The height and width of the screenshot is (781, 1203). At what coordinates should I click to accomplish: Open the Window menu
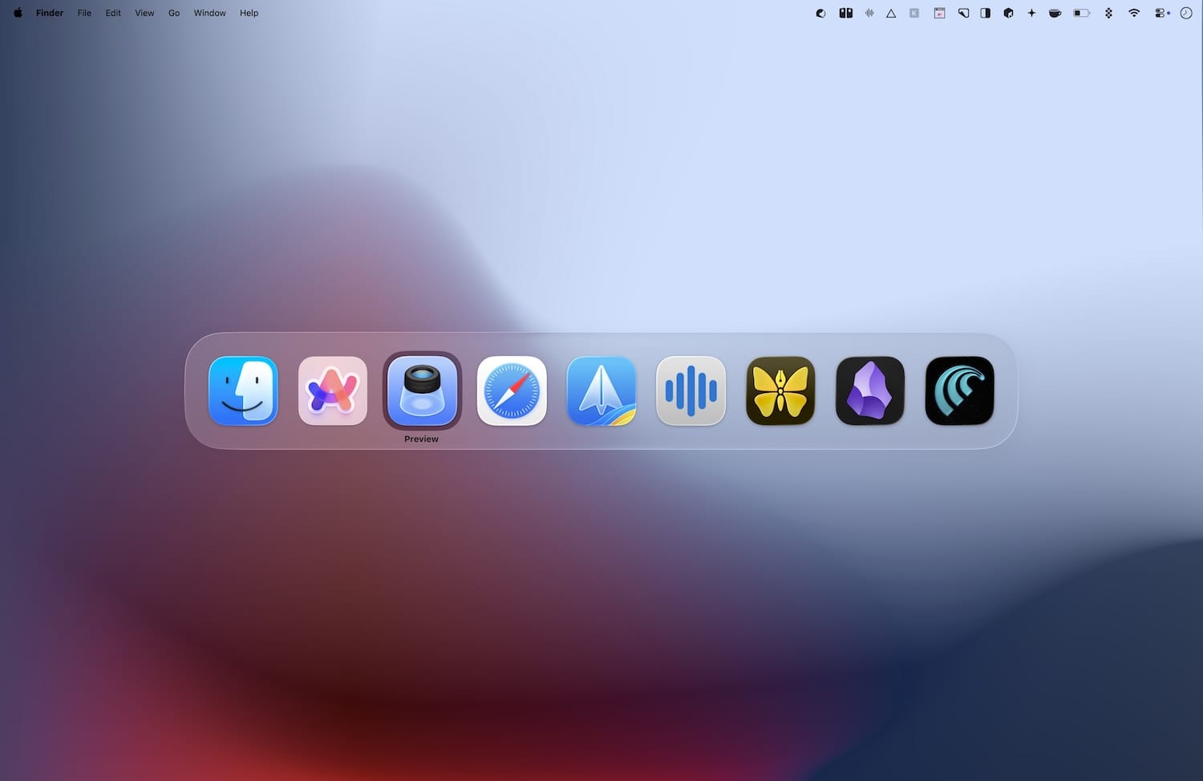pyautogui.click(x=209, y=13)
